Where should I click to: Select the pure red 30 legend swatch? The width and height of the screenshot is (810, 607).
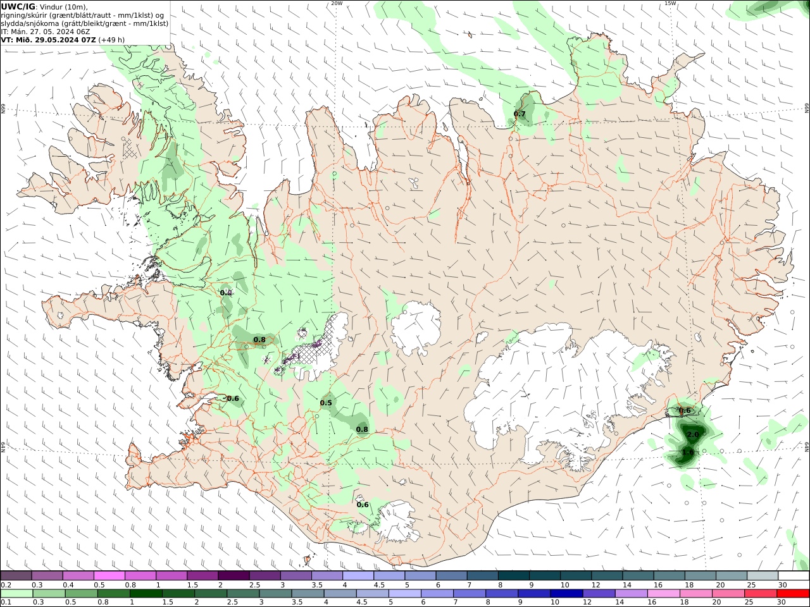coord(793,593)
